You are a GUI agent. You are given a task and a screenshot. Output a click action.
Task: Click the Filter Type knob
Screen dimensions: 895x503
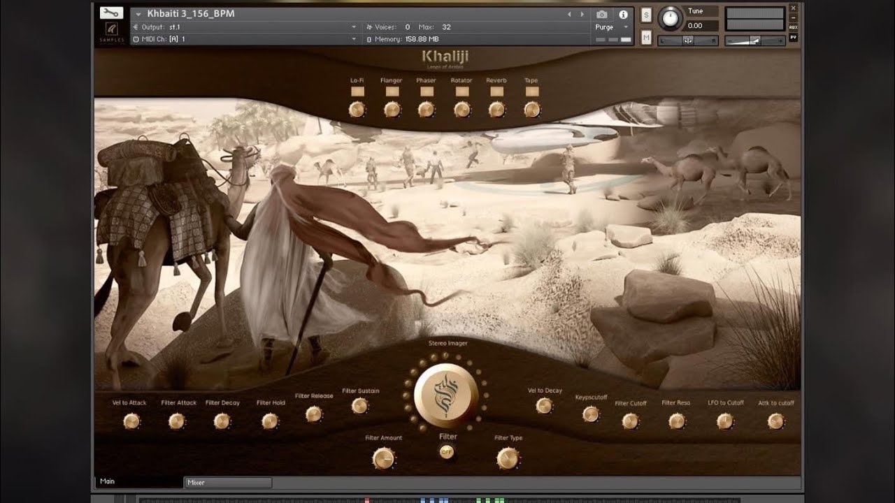[508, 458]
